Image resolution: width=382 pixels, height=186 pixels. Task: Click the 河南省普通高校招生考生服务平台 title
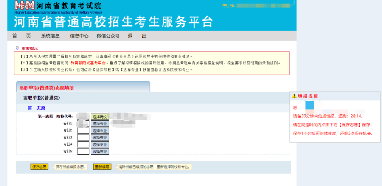pyautogui.click(x=113, y=22)
